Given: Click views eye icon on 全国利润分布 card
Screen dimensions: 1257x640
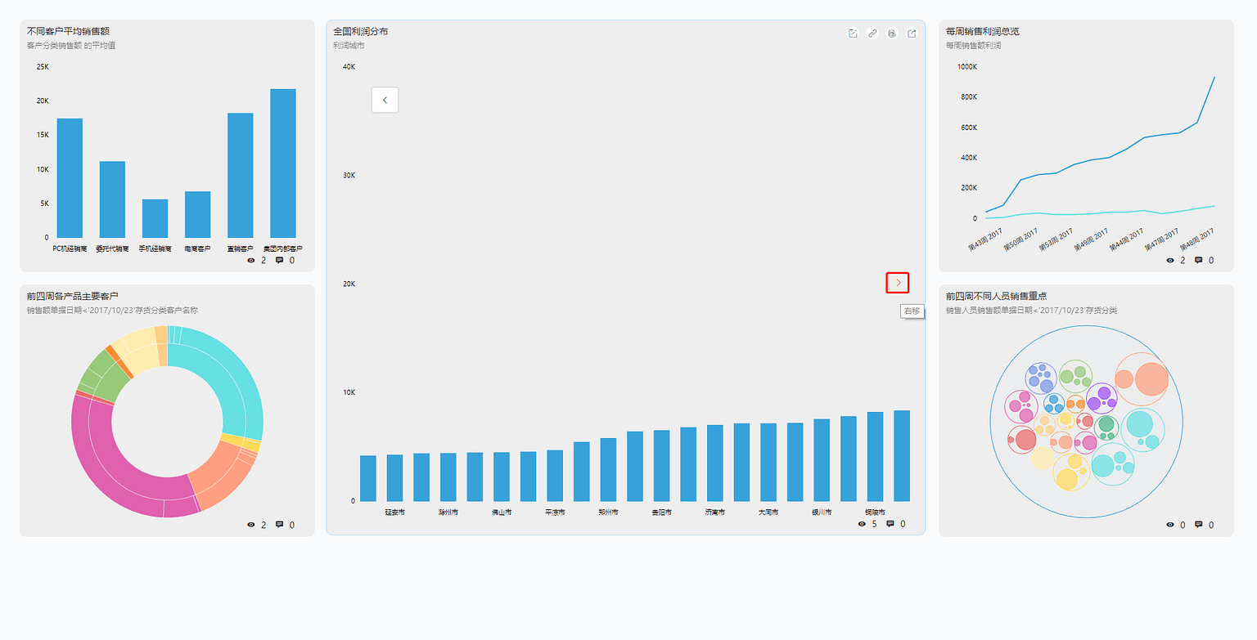Looking at the screenshot, I should pyautogui.click(x=862, y=524).
